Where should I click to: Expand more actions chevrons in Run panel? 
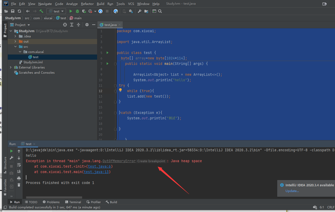(x=11, y=196)
